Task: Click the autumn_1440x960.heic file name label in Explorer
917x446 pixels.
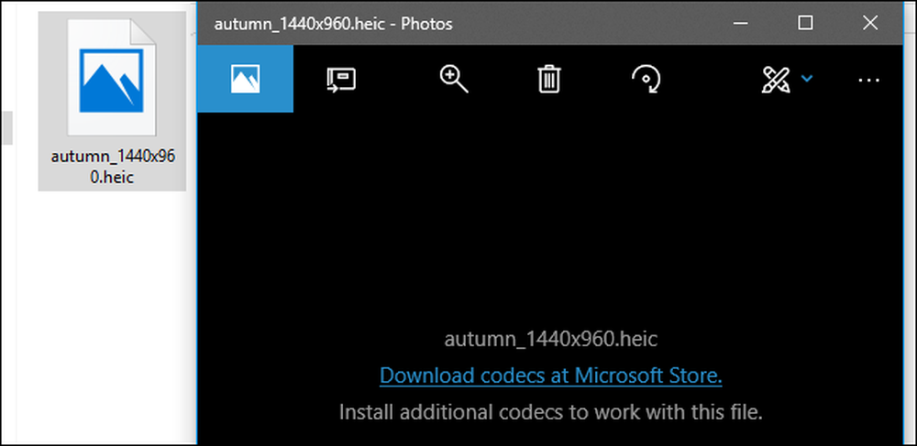Action: point(112,167)
